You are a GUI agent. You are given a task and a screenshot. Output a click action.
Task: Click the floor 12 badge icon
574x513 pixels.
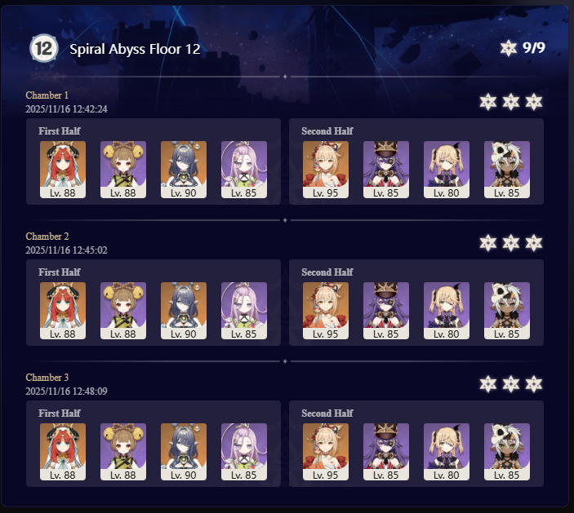coord(44,48)
